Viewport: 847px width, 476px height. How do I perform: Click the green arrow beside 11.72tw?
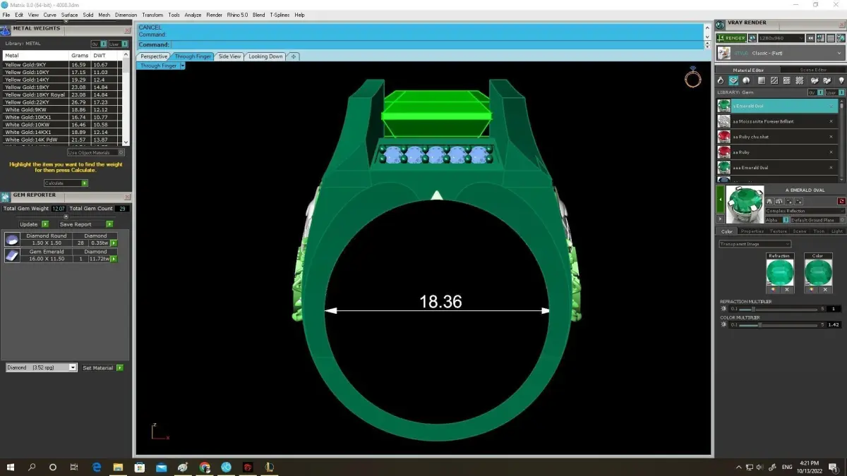click(114, 259)
